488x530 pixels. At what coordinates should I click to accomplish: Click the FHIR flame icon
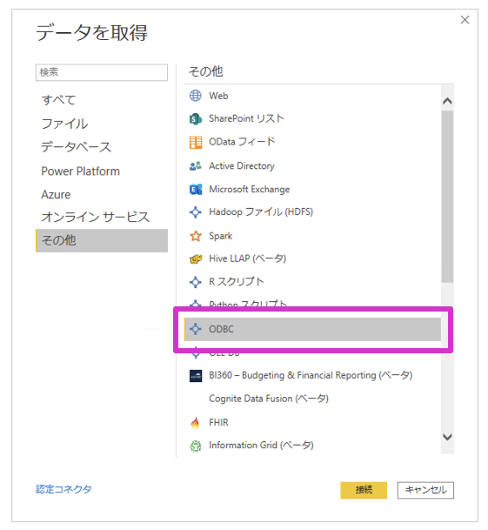pos(196,422)
